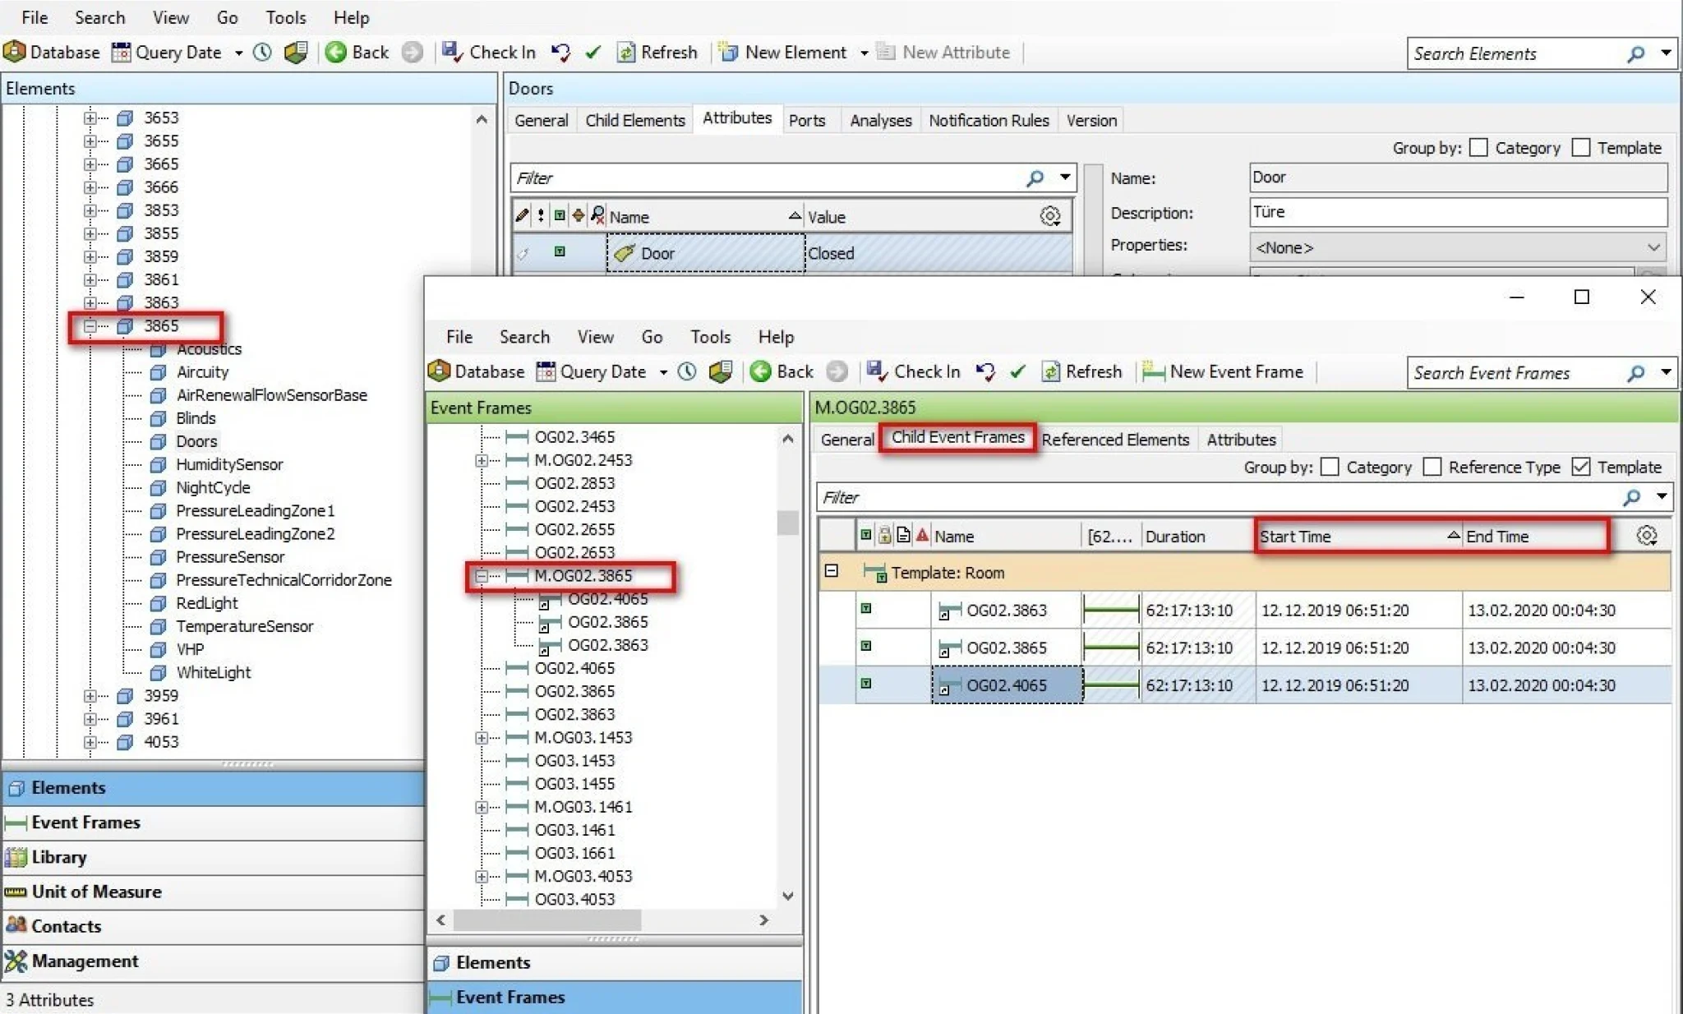
Task: Switch to the Referenced Elements tab
Action: point(1115,439)
